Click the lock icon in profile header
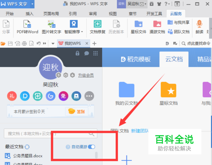 (78, 53)
